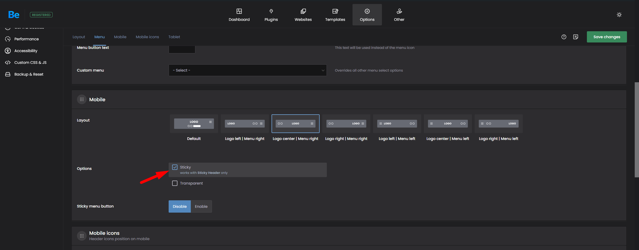
Task: Click the Mobile section heading
Action: pos(97,99)
